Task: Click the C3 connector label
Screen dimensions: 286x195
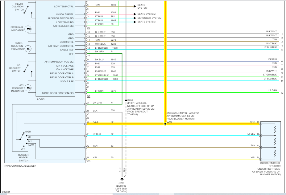Action: tap(89, 161)
